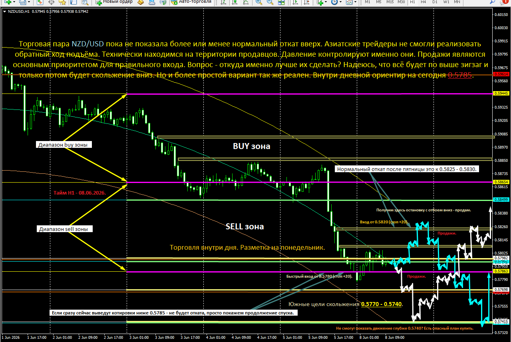Select the Тайм H1 - 08.06.2026 red label
Image resolution: width=511 pixels, height=342 pixels.
click(80, 193)
